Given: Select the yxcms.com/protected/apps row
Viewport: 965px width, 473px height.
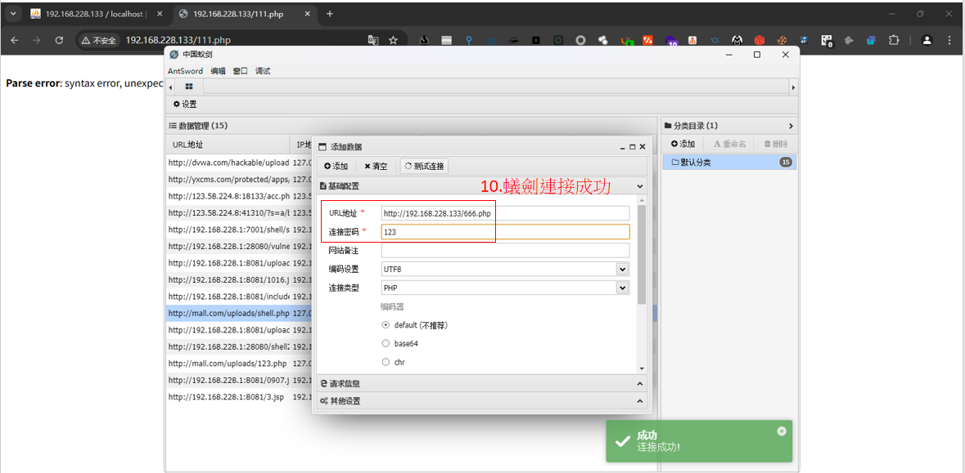Looking at the screenshot, I should click(x=239, y=180).
